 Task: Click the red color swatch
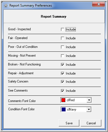[63, 100]
